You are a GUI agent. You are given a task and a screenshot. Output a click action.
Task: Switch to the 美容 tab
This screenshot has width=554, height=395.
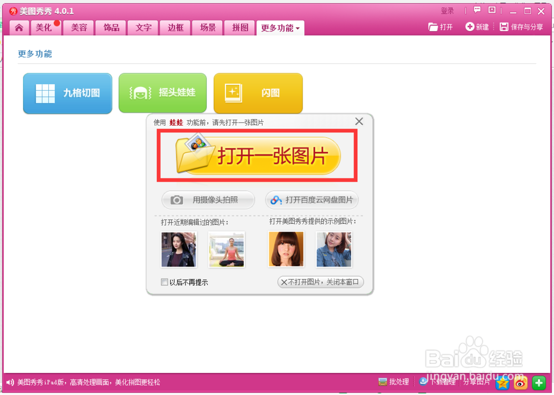[x=79, y=28]
